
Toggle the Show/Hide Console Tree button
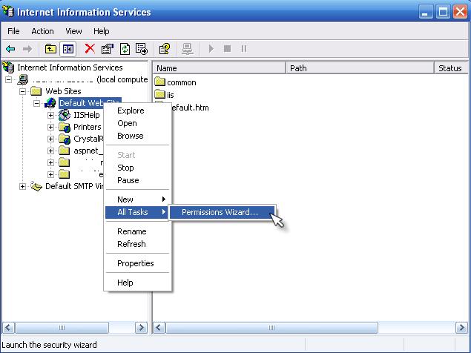[67, 49]
